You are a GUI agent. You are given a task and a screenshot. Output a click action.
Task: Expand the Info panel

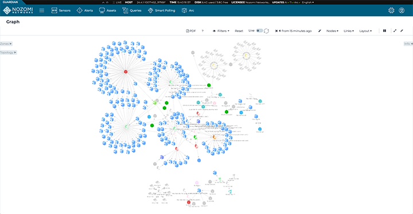click(x=408, y=43)
